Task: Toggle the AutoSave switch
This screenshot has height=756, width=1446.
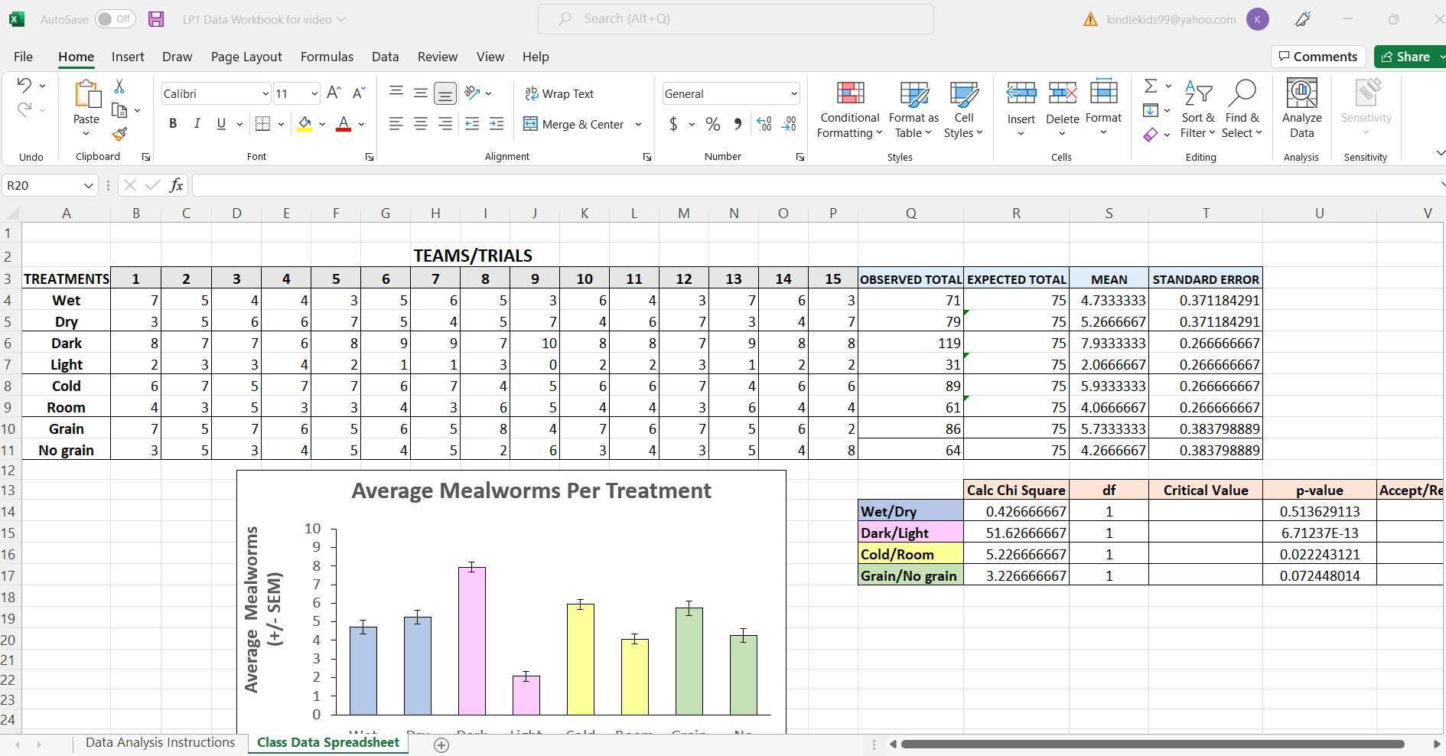Action: pos(116,19)
